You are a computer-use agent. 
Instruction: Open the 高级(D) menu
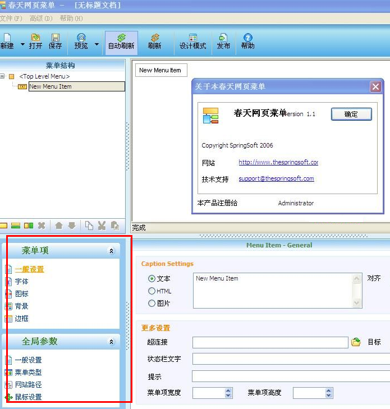click(41, 19)
